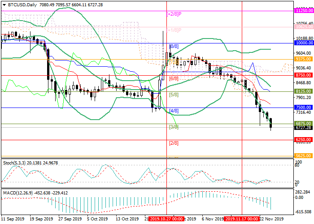This screenshot has width=314, height=224.
Task: Click the 7316.40 price scale value
Action: 305,112
